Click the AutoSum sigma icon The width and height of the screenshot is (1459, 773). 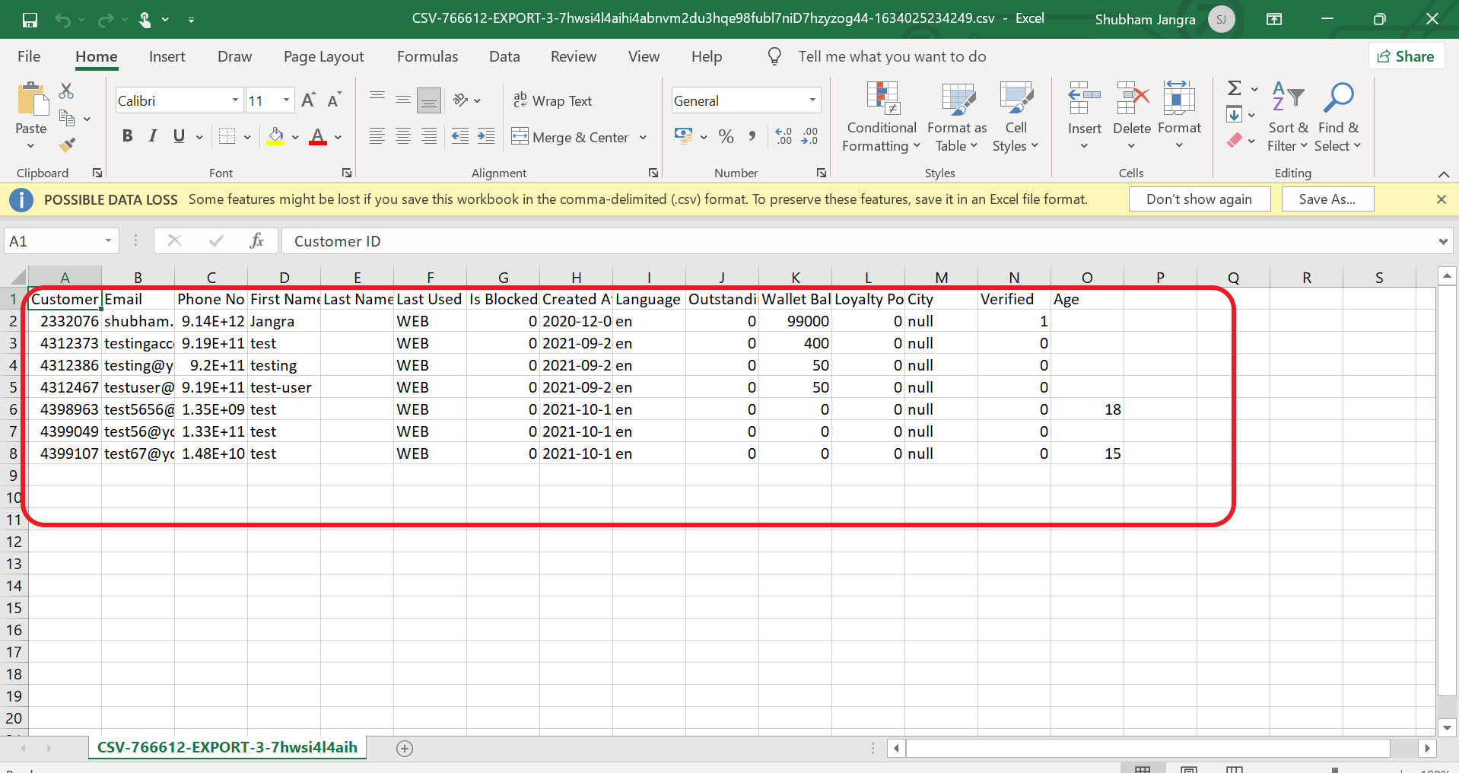click(1235, 88)
